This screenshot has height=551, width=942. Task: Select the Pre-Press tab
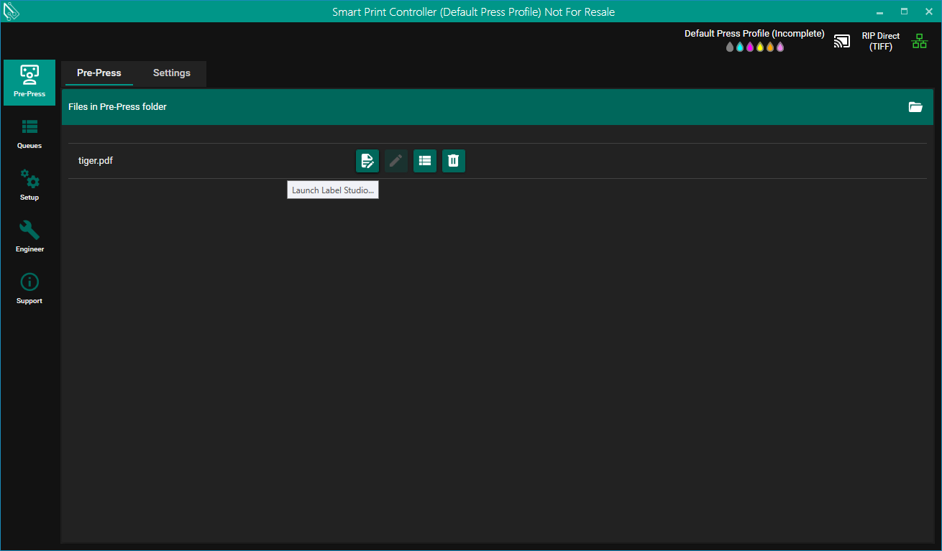tap(99, 73)
